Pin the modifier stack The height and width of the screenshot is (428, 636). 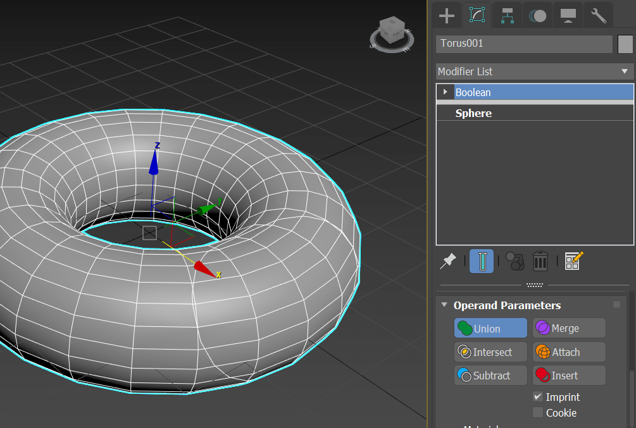coord(447,261)
